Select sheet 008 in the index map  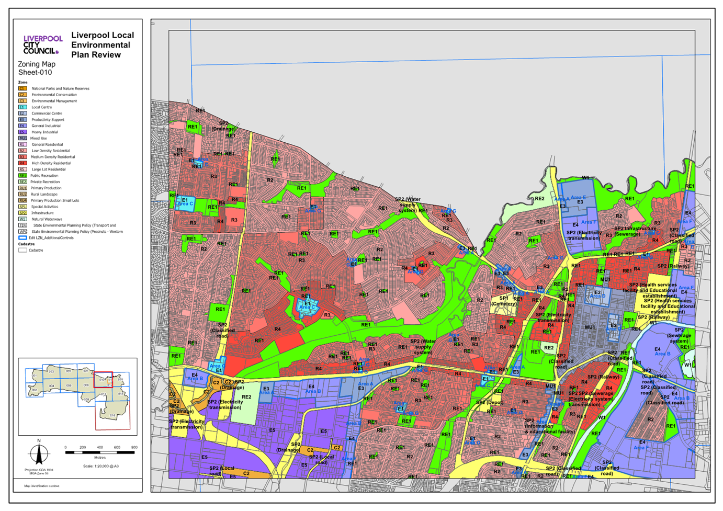point(86,385)
